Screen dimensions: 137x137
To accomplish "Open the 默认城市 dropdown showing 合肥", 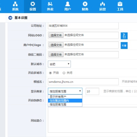I will 59,64.
